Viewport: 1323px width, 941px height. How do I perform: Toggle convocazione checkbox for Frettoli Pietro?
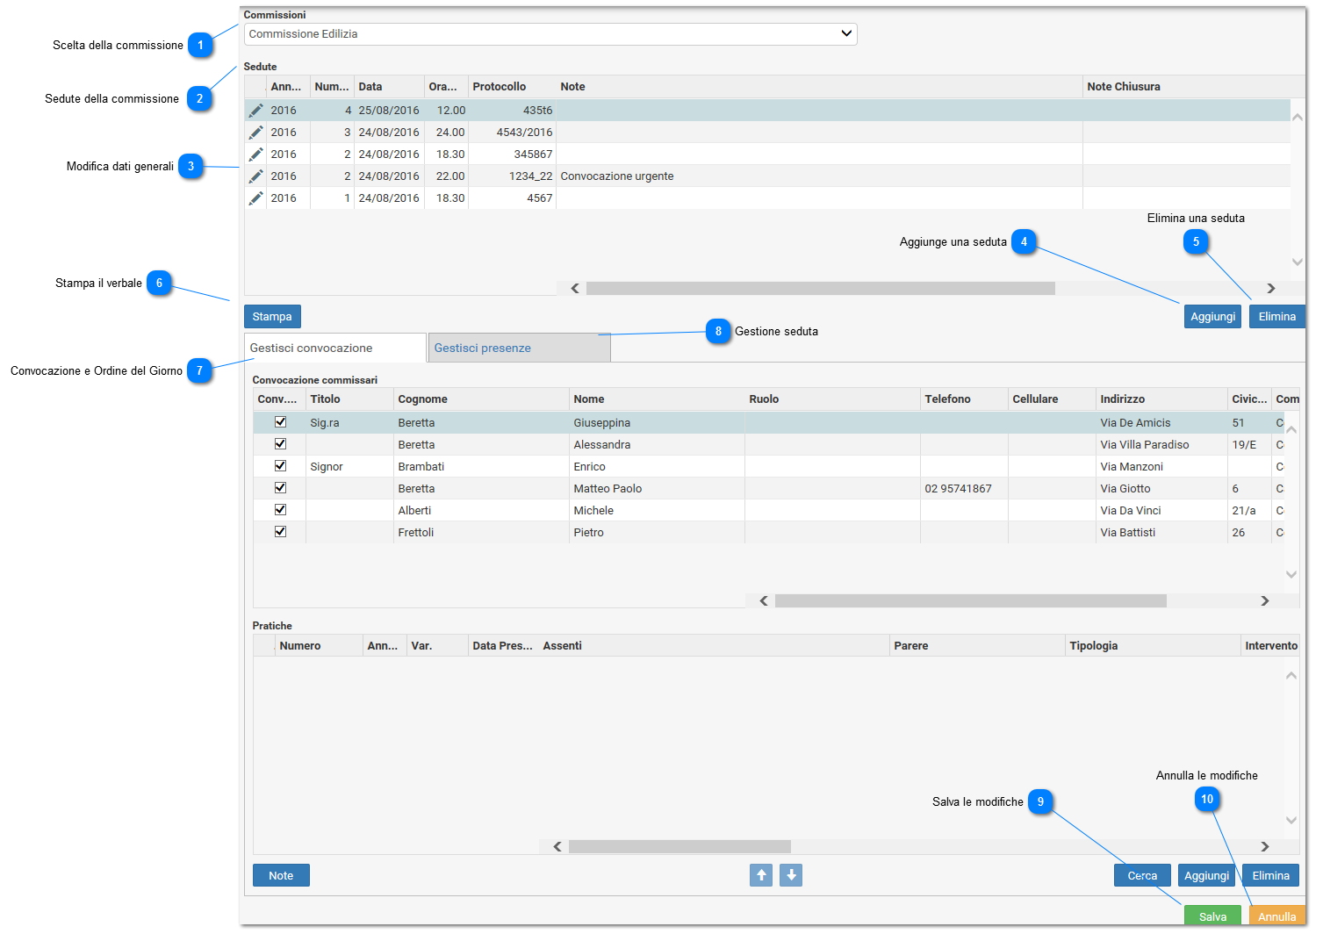280,532
